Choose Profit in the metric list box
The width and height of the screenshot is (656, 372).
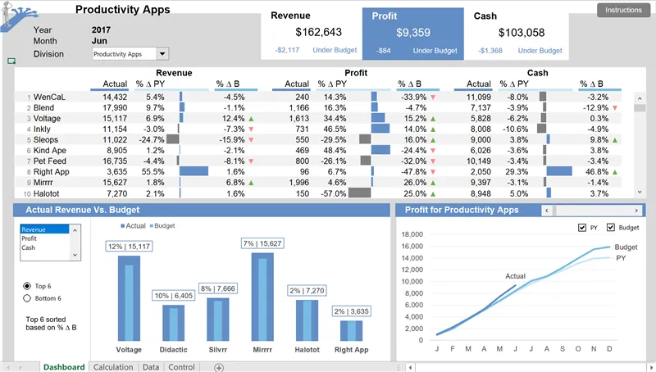pyautogui.click(x=30, y=238)
